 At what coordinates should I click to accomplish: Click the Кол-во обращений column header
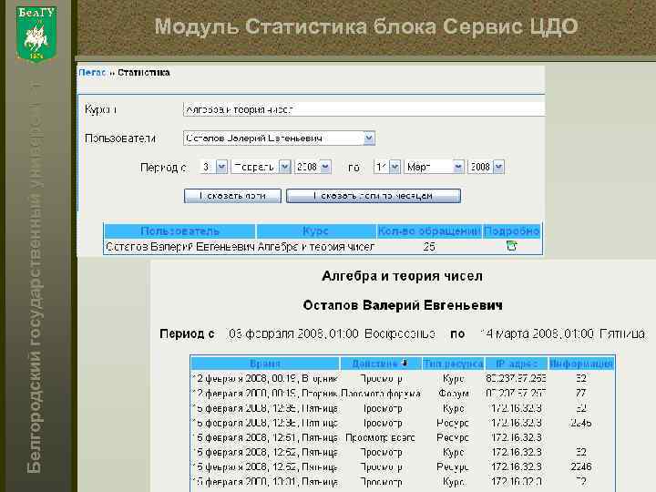429,231
